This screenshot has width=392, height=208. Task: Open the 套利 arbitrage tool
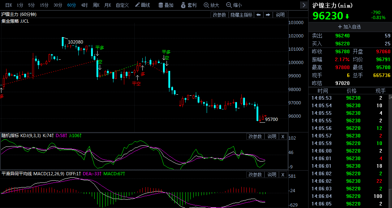pyautogui.click(x=189, y=5)
